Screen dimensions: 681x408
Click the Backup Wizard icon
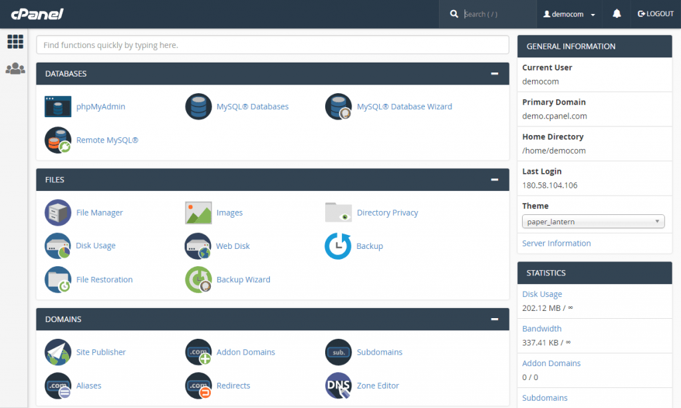[x=198, y=280]
